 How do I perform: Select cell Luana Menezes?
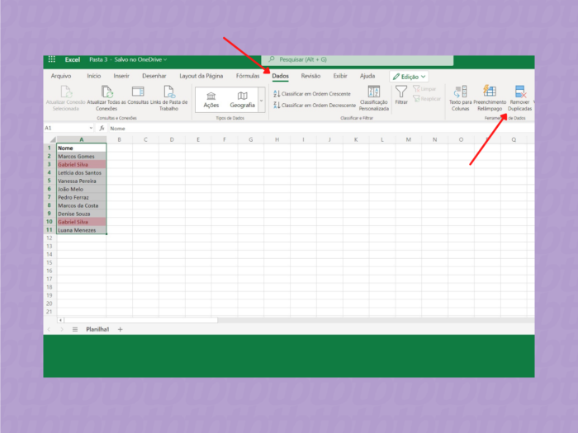tap(82, 230)
